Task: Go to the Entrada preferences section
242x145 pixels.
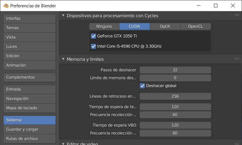Action: [x=30, y=89]
